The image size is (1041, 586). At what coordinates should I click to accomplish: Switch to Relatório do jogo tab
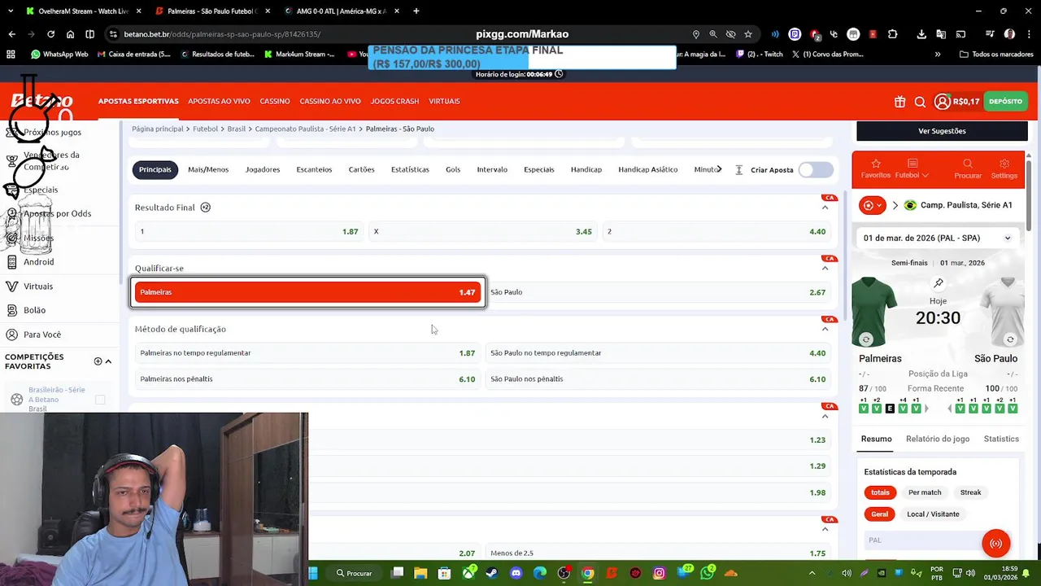pyautogui.click(x=938, y=439)
